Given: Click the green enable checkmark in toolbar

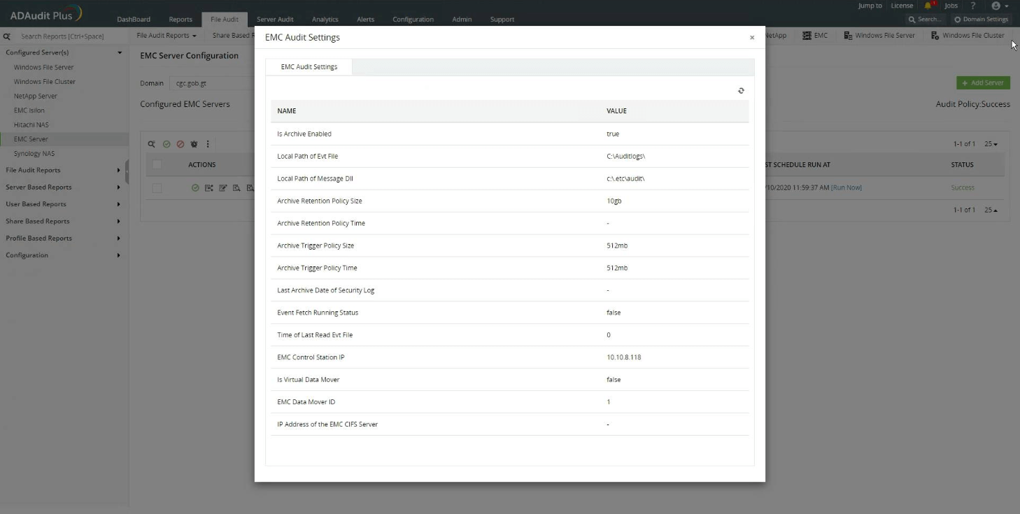Looking at the screenshot, I should click(167, 144).
